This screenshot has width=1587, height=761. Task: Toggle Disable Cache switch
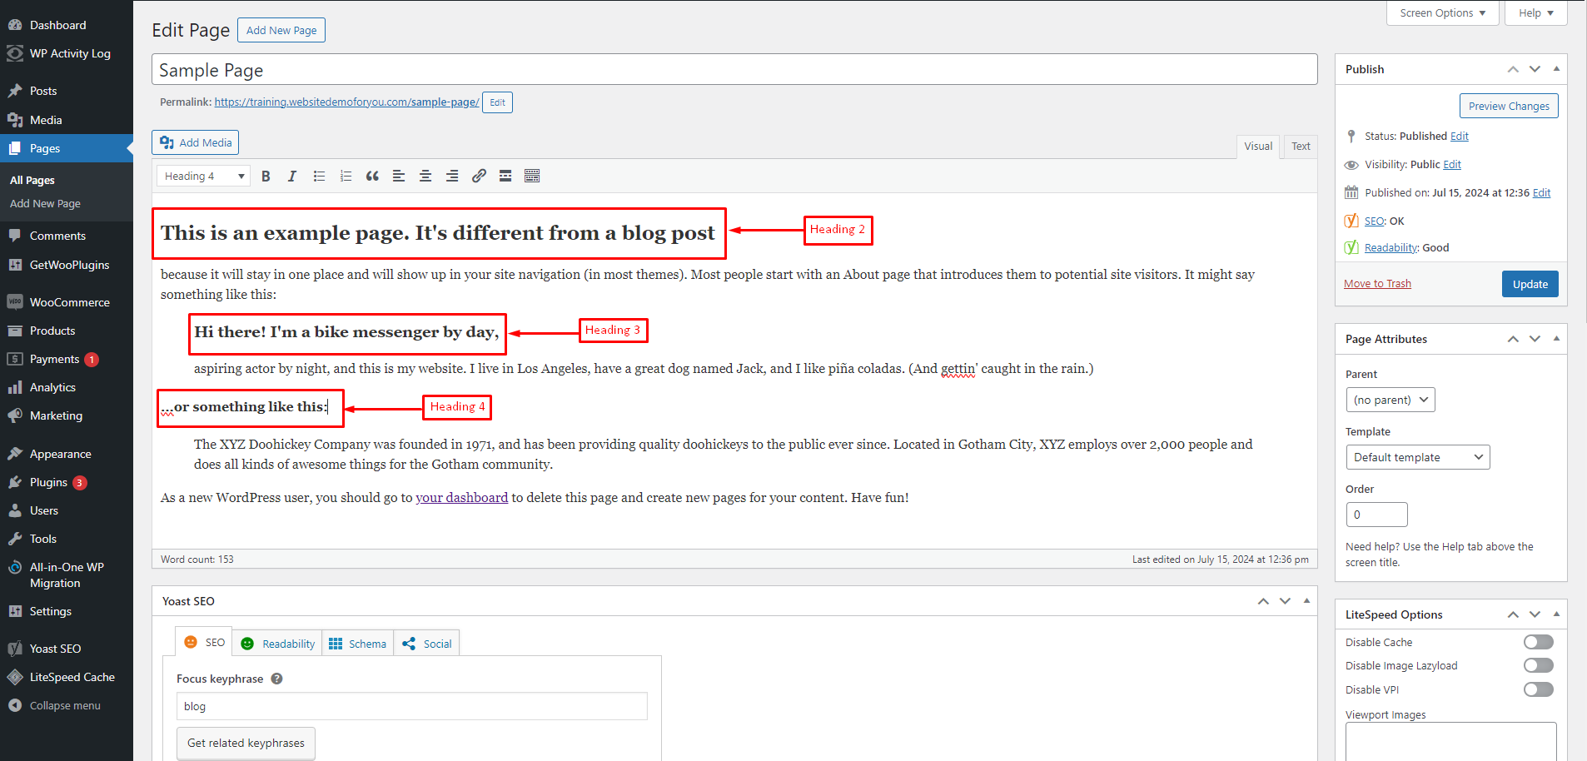coord(1538,642)
